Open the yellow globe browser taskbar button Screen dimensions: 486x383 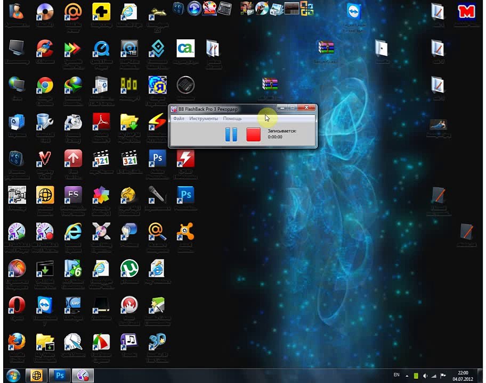pyautogui.click(x=36, y=376)
